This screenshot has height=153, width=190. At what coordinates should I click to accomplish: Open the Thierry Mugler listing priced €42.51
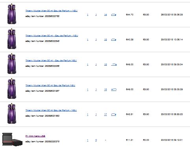[x=51, y=110]
